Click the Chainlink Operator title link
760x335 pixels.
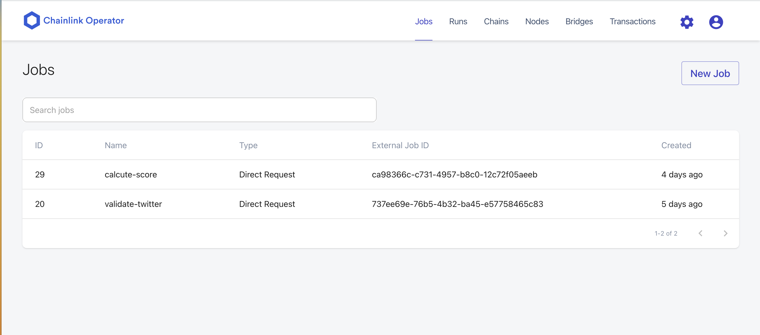(84, 20)
